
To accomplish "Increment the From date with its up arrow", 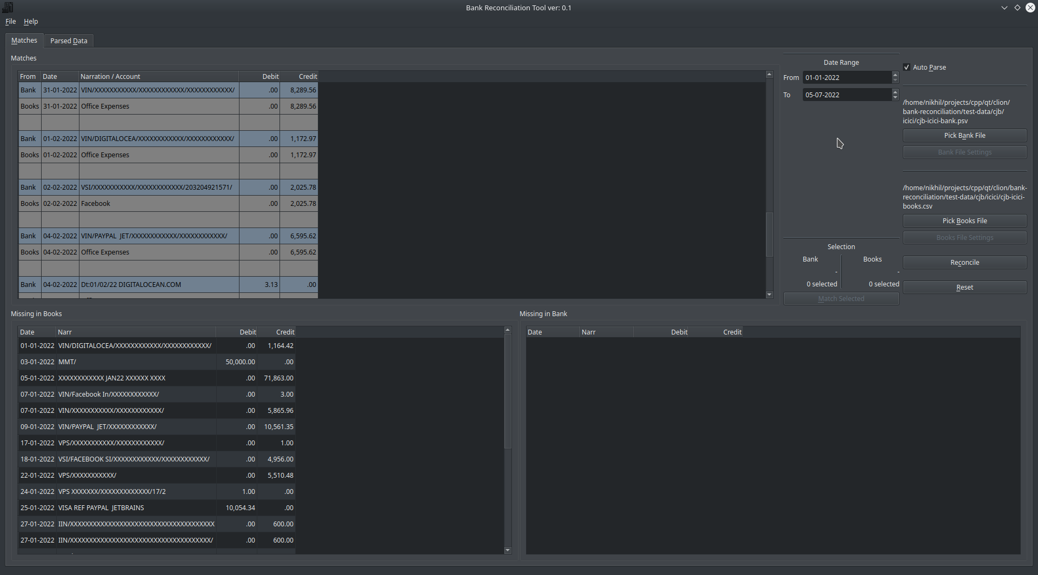I will tap(895, 75).
